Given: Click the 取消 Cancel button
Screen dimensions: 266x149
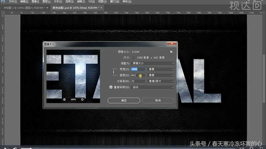Looking at the screenshot, I should click(x=158, y=100).
